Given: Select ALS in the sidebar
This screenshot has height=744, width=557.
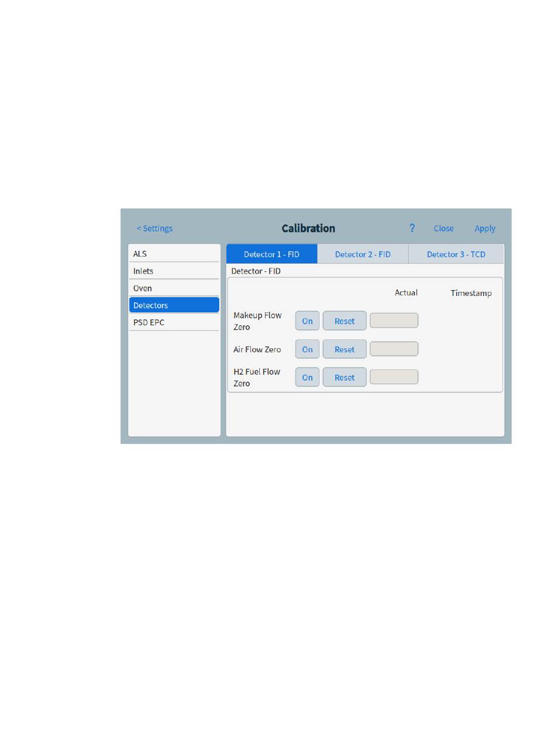Looking at the screenshot, I should click(x=174, y=254).
